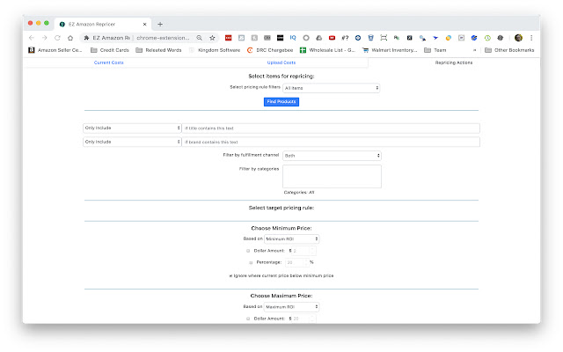
Task: Toggle ignore where current price below minimum
Action: point(230,275)
